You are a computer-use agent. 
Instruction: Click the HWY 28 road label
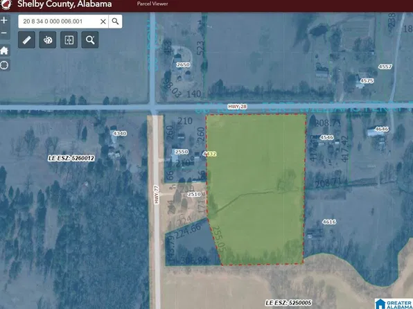tap(238, 107)
